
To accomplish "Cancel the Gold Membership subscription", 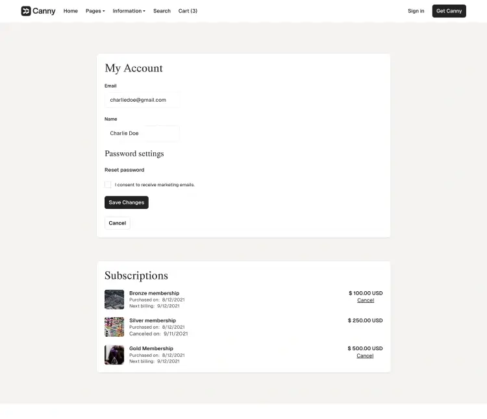I will coord(365,355).
